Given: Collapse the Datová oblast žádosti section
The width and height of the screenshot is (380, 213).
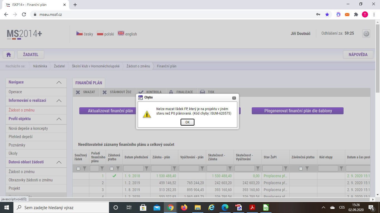Looking at the screenshot, I should coord(59,162).
